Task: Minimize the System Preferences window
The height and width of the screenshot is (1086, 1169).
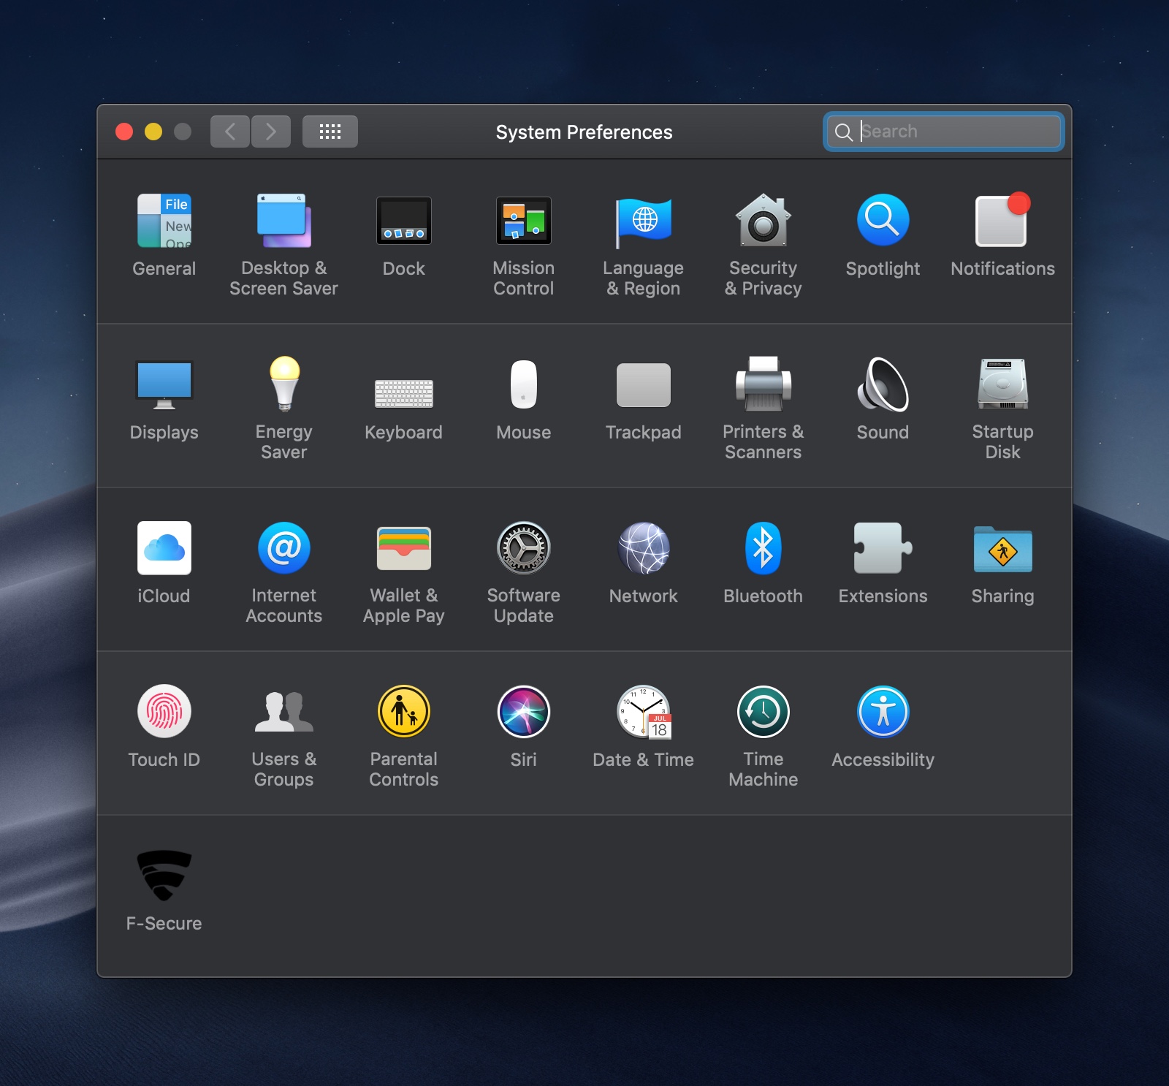Action: point(153,132)
